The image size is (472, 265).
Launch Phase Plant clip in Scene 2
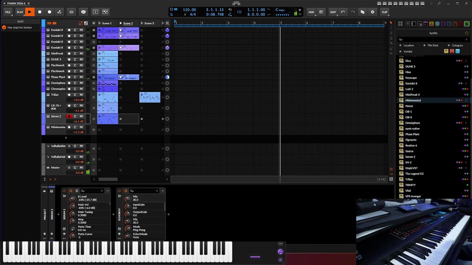point(121,77)
